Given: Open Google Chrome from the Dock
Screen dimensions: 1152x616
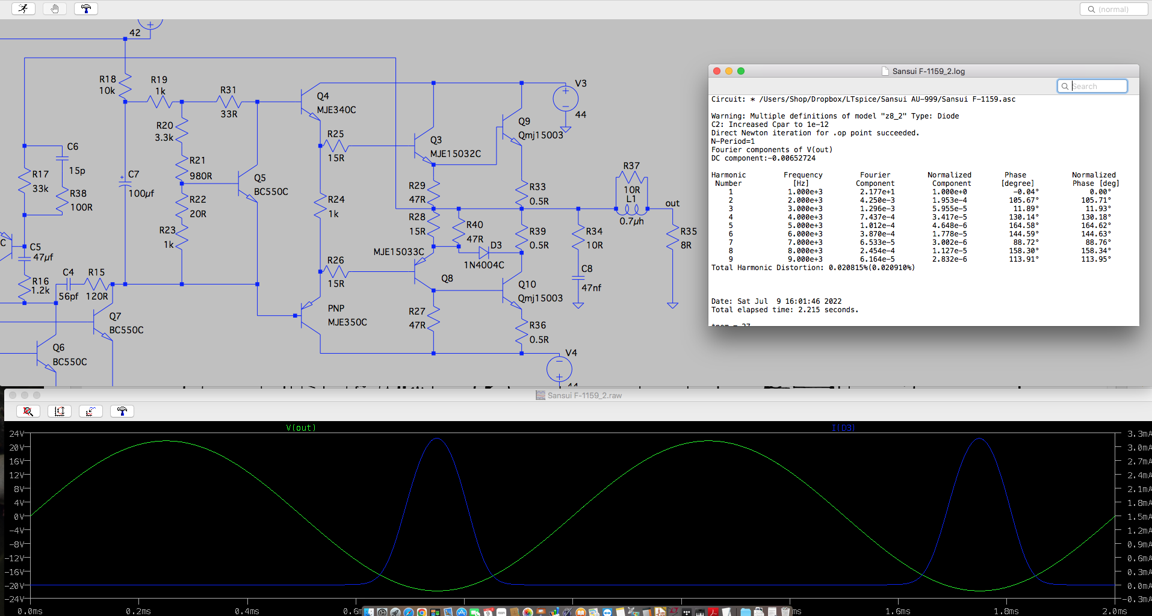Looking at the screenshot, I should [x=422, y=612].
